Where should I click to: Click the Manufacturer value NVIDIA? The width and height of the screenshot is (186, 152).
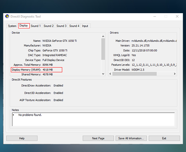click(x=47, y=46)
